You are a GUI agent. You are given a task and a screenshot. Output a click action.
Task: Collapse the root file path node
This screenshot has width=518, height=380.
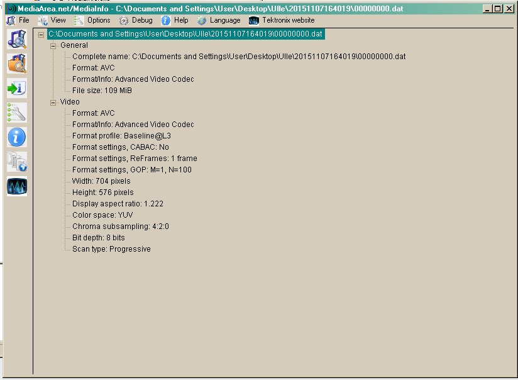click(41, 35)
